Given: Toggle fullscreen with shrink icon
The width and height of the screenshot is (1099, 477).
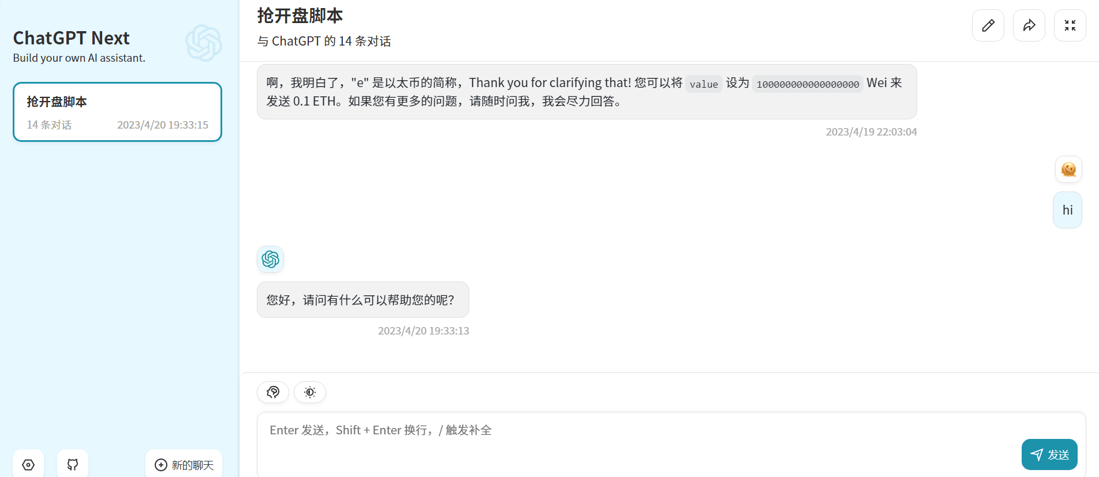Looking at the screenshot, I should (x=1070, y=25).
